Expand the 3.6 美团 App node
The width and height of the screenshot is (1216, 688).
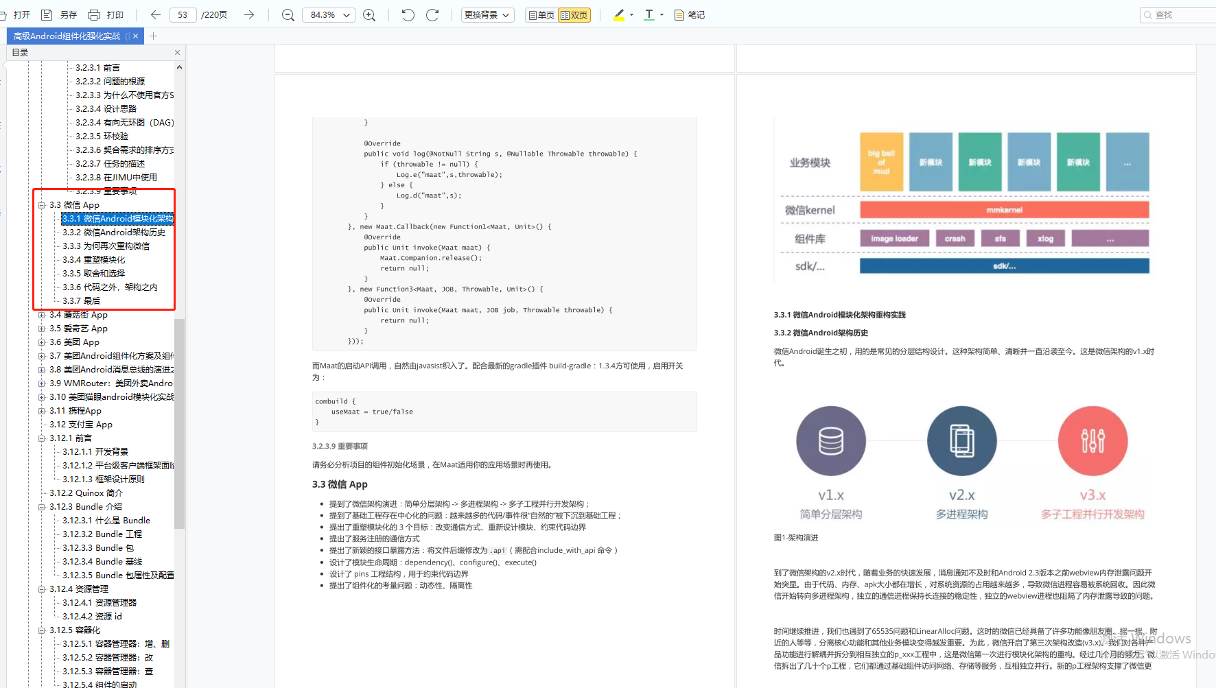(42, 342)
